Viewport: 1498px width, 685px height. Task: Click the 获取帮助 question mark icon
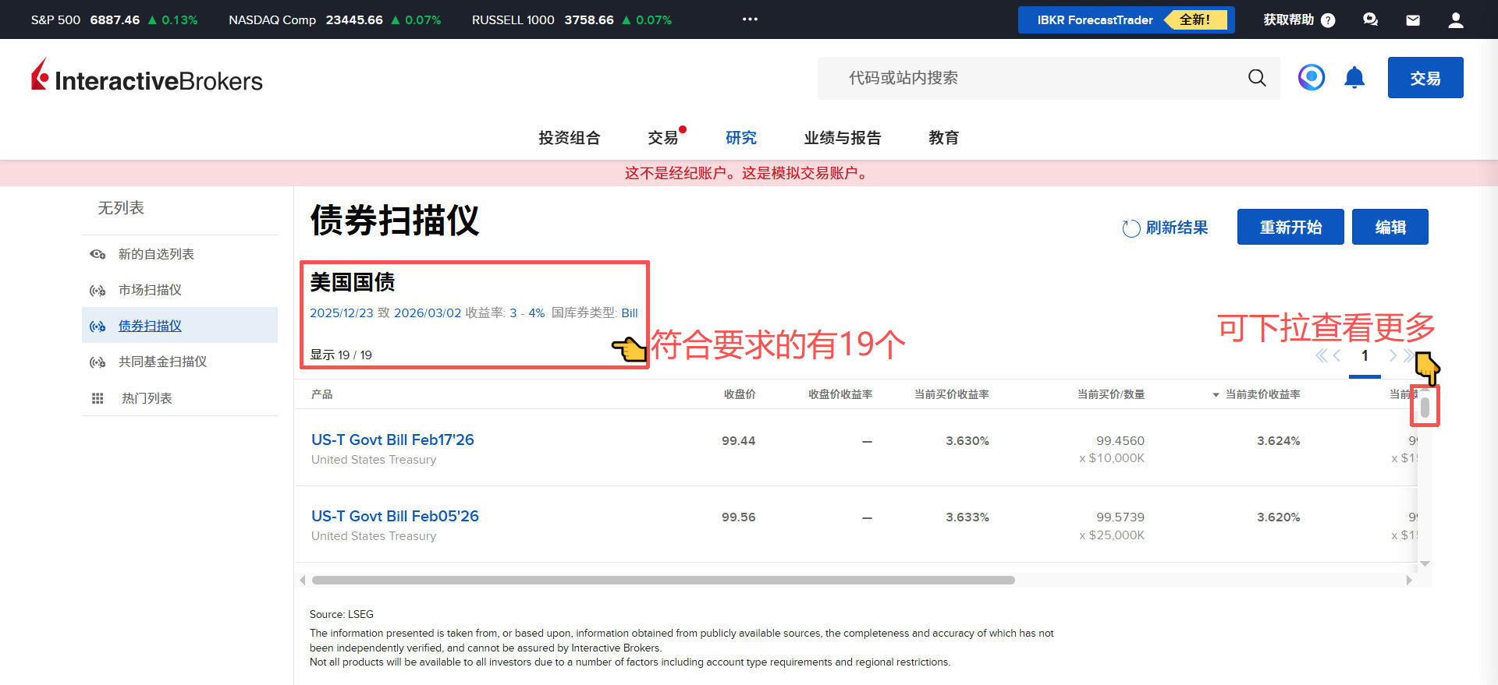(x=1328, y=20)
